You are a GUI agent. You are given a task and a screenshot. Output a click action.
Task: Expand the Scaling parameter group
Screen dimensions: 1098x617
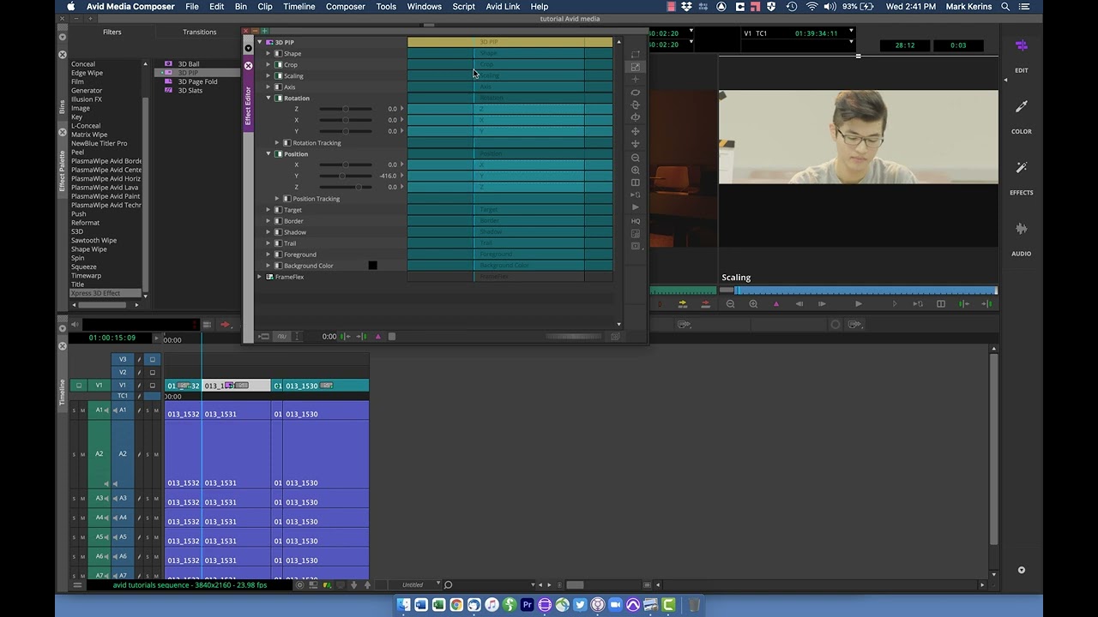coord(268,76)
